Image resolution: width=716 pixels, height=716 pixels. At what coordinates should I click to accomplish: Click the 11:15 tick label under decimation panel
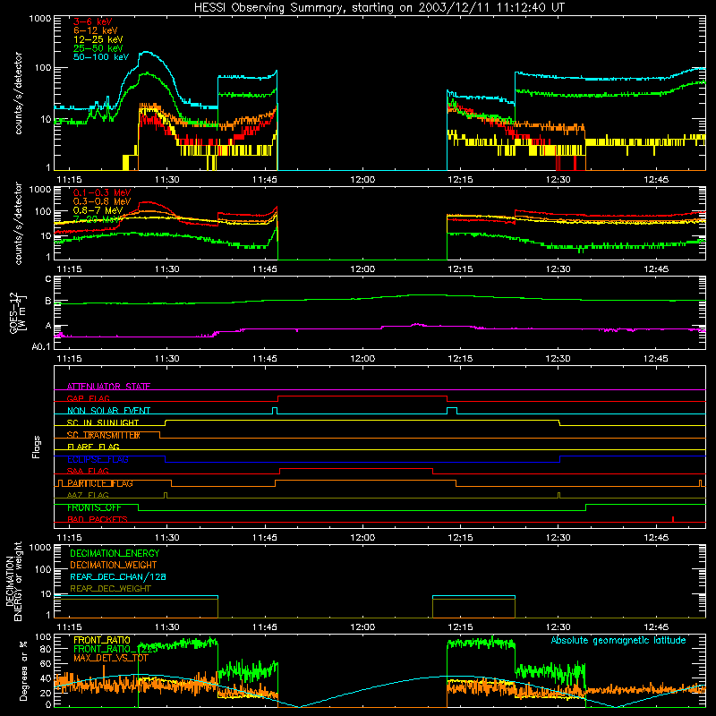coord(69,627)
